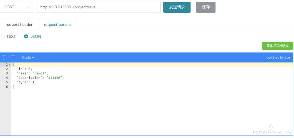The height and width of the screenshot is (138, 294).
Task: Click the "type" key in line 5
Action: pyautogui.click(x=22, y=82)
